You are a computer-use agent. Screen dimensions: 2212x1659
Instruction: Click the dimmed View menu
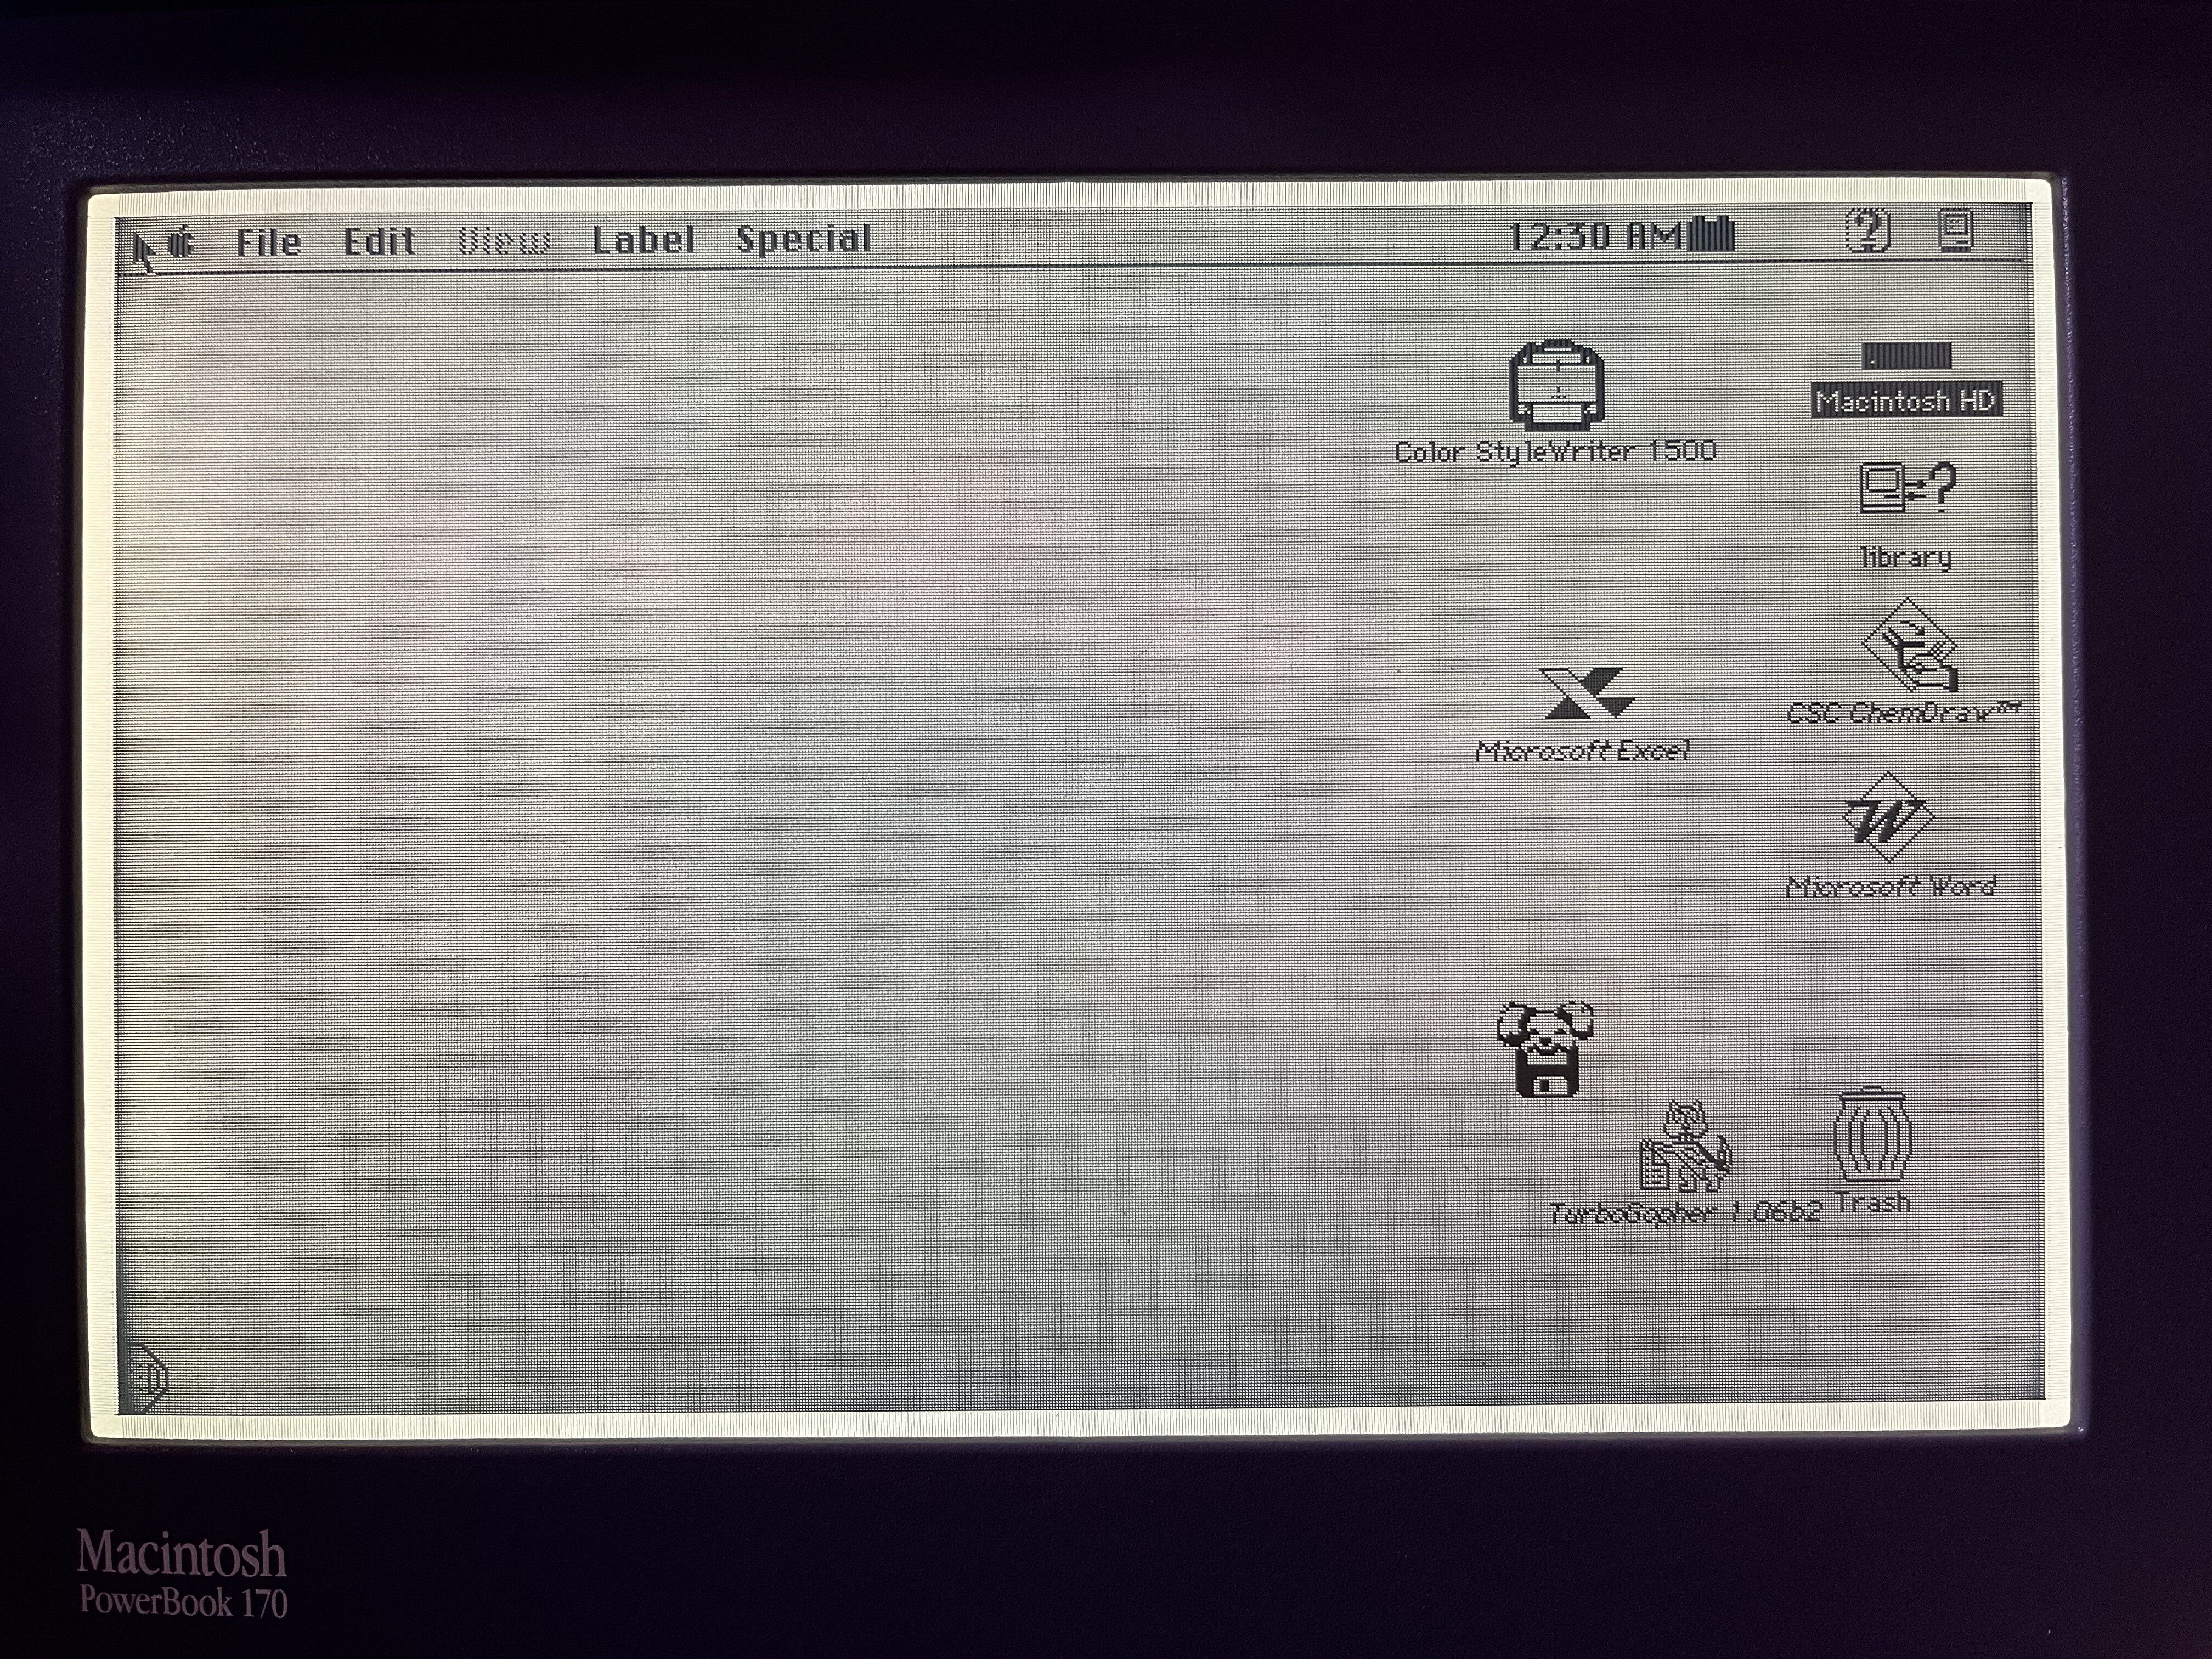point(504,242)
